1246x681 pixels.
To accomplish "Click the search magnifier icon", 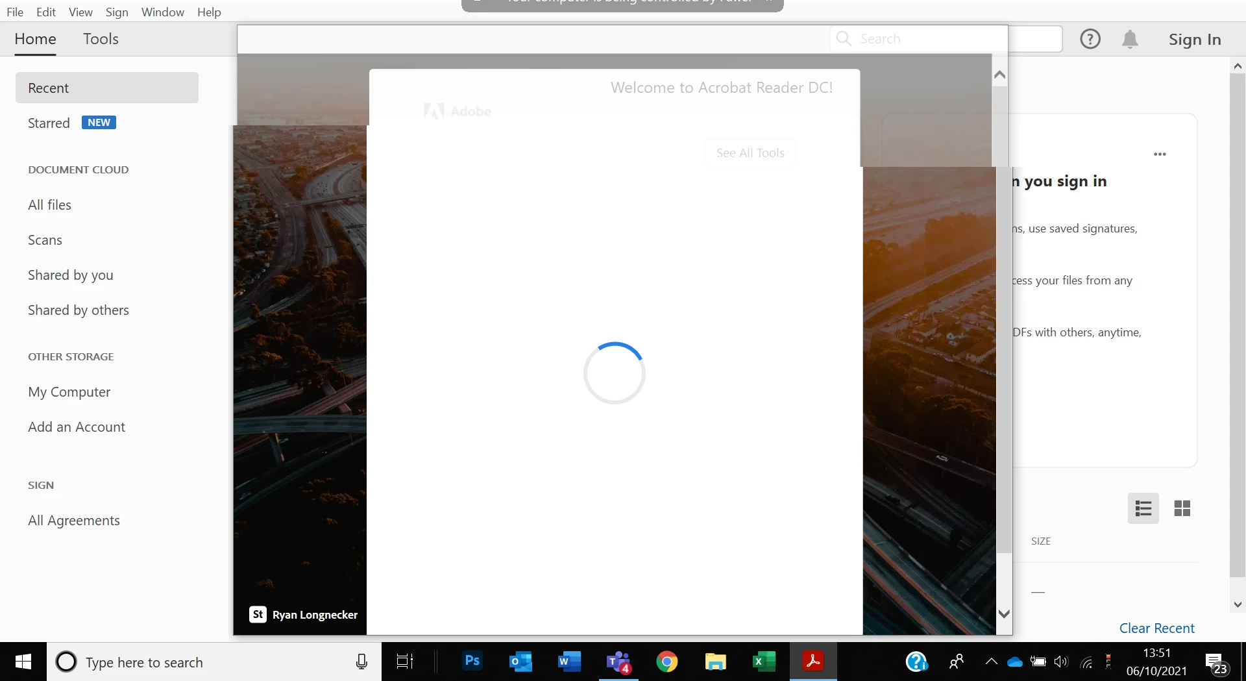I will pyautogui.click(x=844, y=38).
